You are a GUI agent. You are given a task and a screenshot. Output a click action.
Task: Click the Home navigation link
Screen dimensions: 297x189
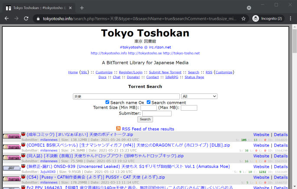(73, 72)
